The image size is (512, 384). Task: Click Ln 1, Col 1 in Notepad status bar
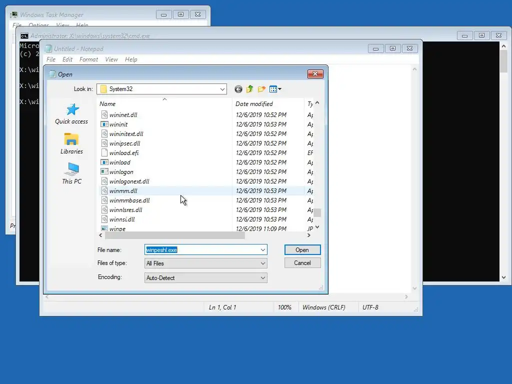click(222, 307)
